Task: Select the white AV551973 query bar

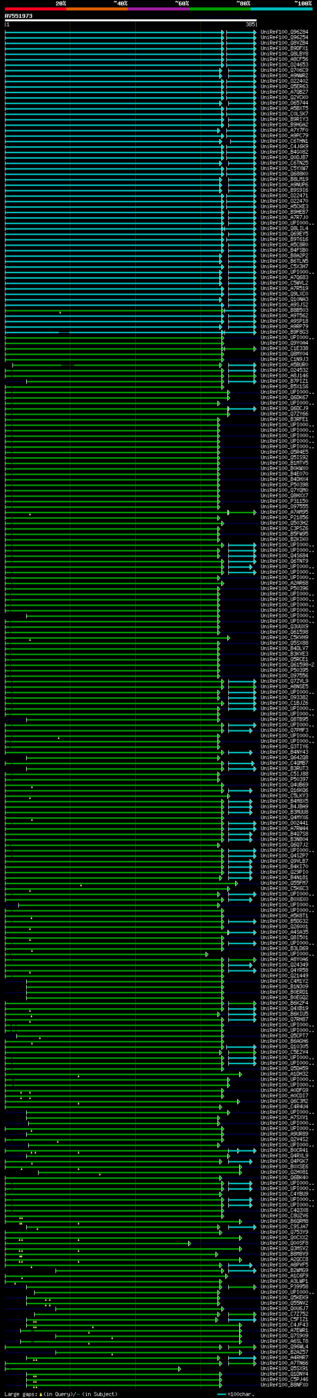Action: 131,21
